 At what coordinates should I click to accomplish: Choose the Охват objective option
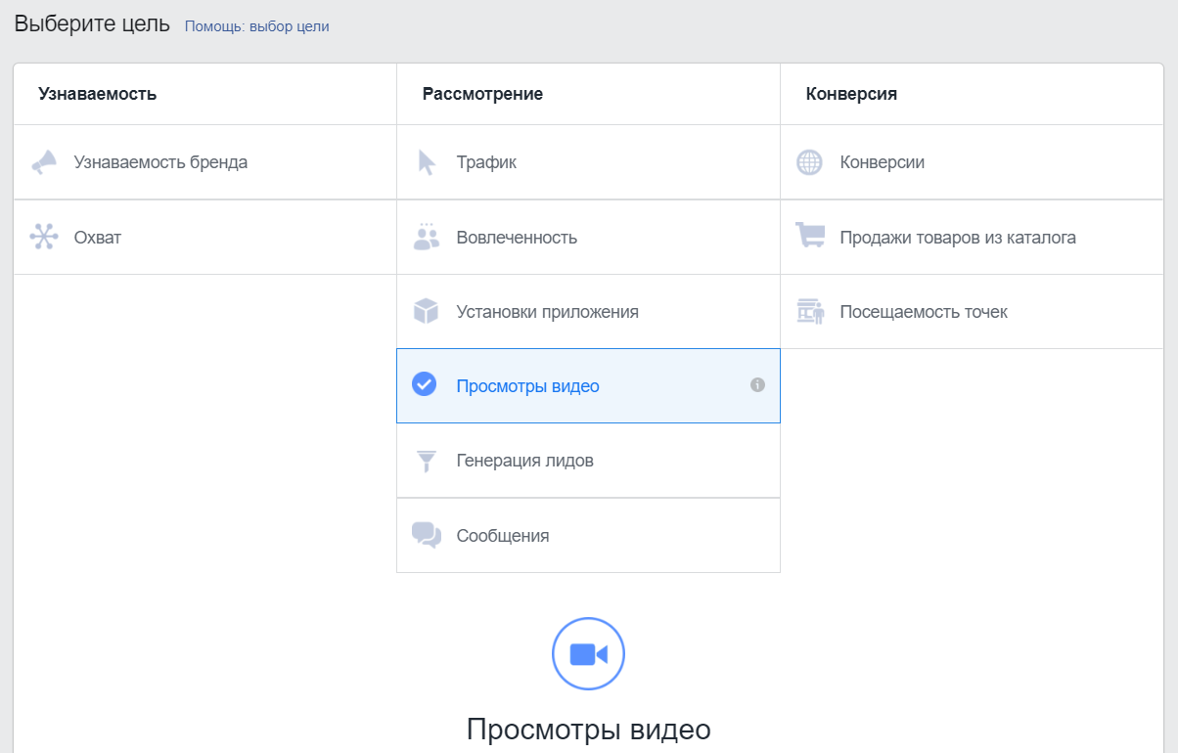(x=98, y=238)
